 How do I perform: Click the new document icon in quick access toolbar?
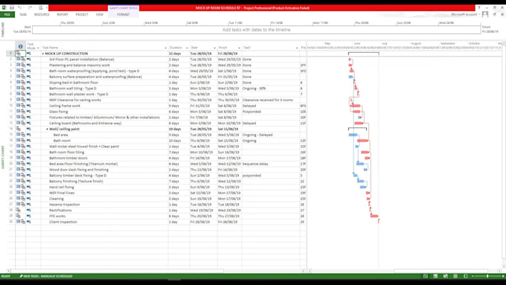coord(41,7)
